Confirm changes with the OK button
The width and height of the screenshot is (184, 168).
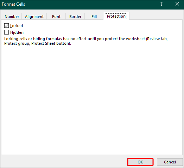coord(140,162)
